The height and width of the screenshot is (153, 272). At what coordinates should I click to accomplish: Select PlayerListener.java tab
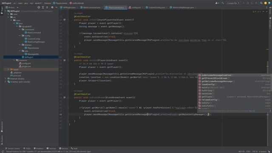[x=116, y=8]
